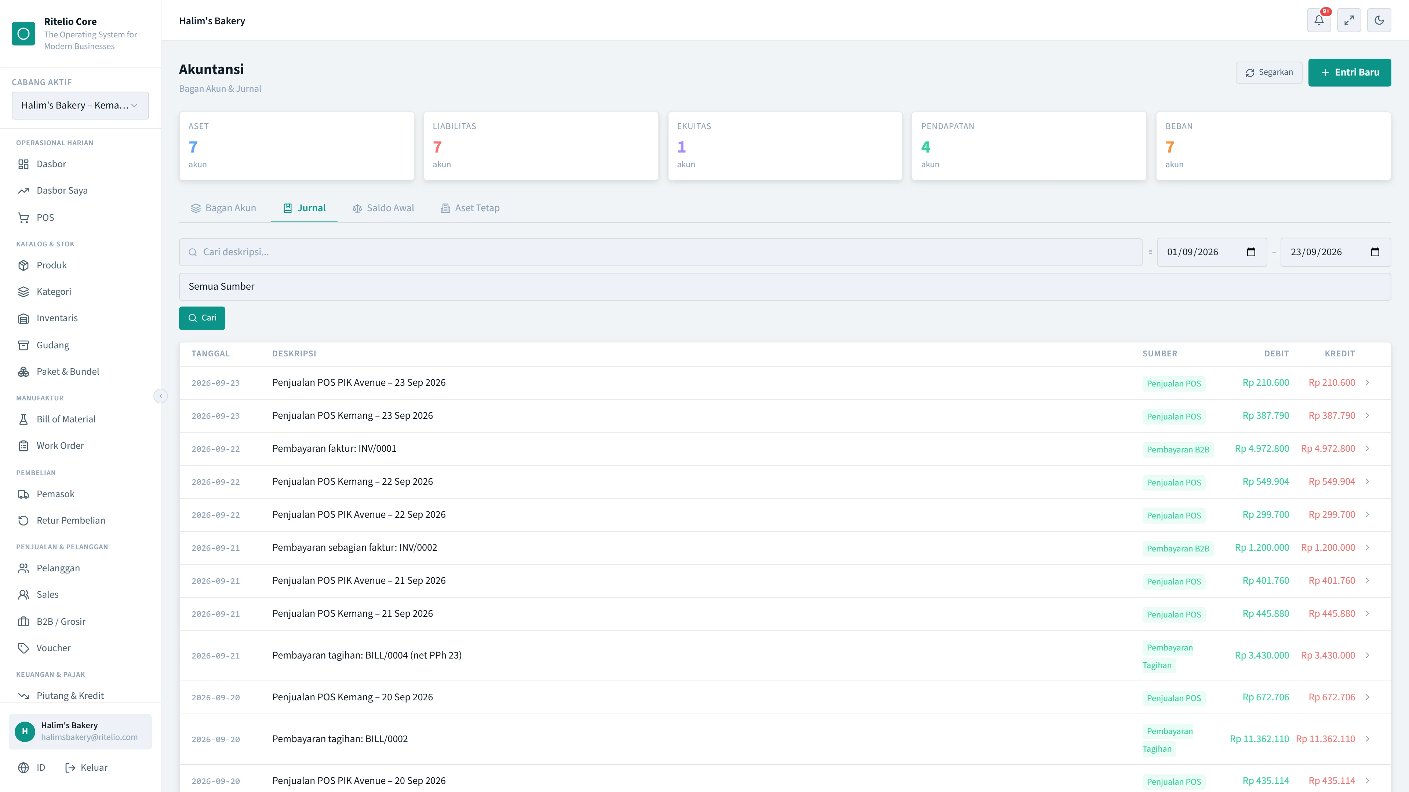The height and width of the screenshot is (792, 1409).
Task: Expand the BILL/0004 payment row chevron
Action: (x=1368, y=655)
